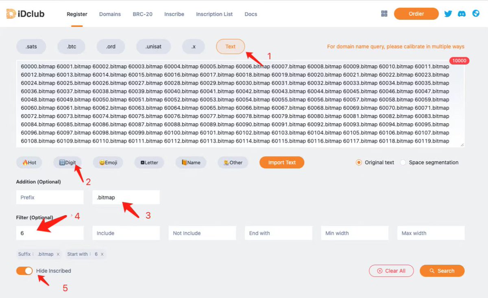The height and width of the screenshot is (298, 488).
Task: Choose the Name category pill
Action: 191,163
